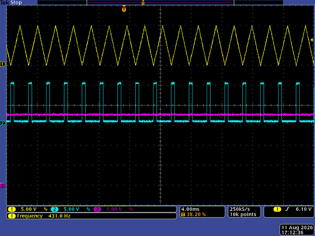
Task: Click the channel 3 1.00 V scale readout
Action: (114, 209)
